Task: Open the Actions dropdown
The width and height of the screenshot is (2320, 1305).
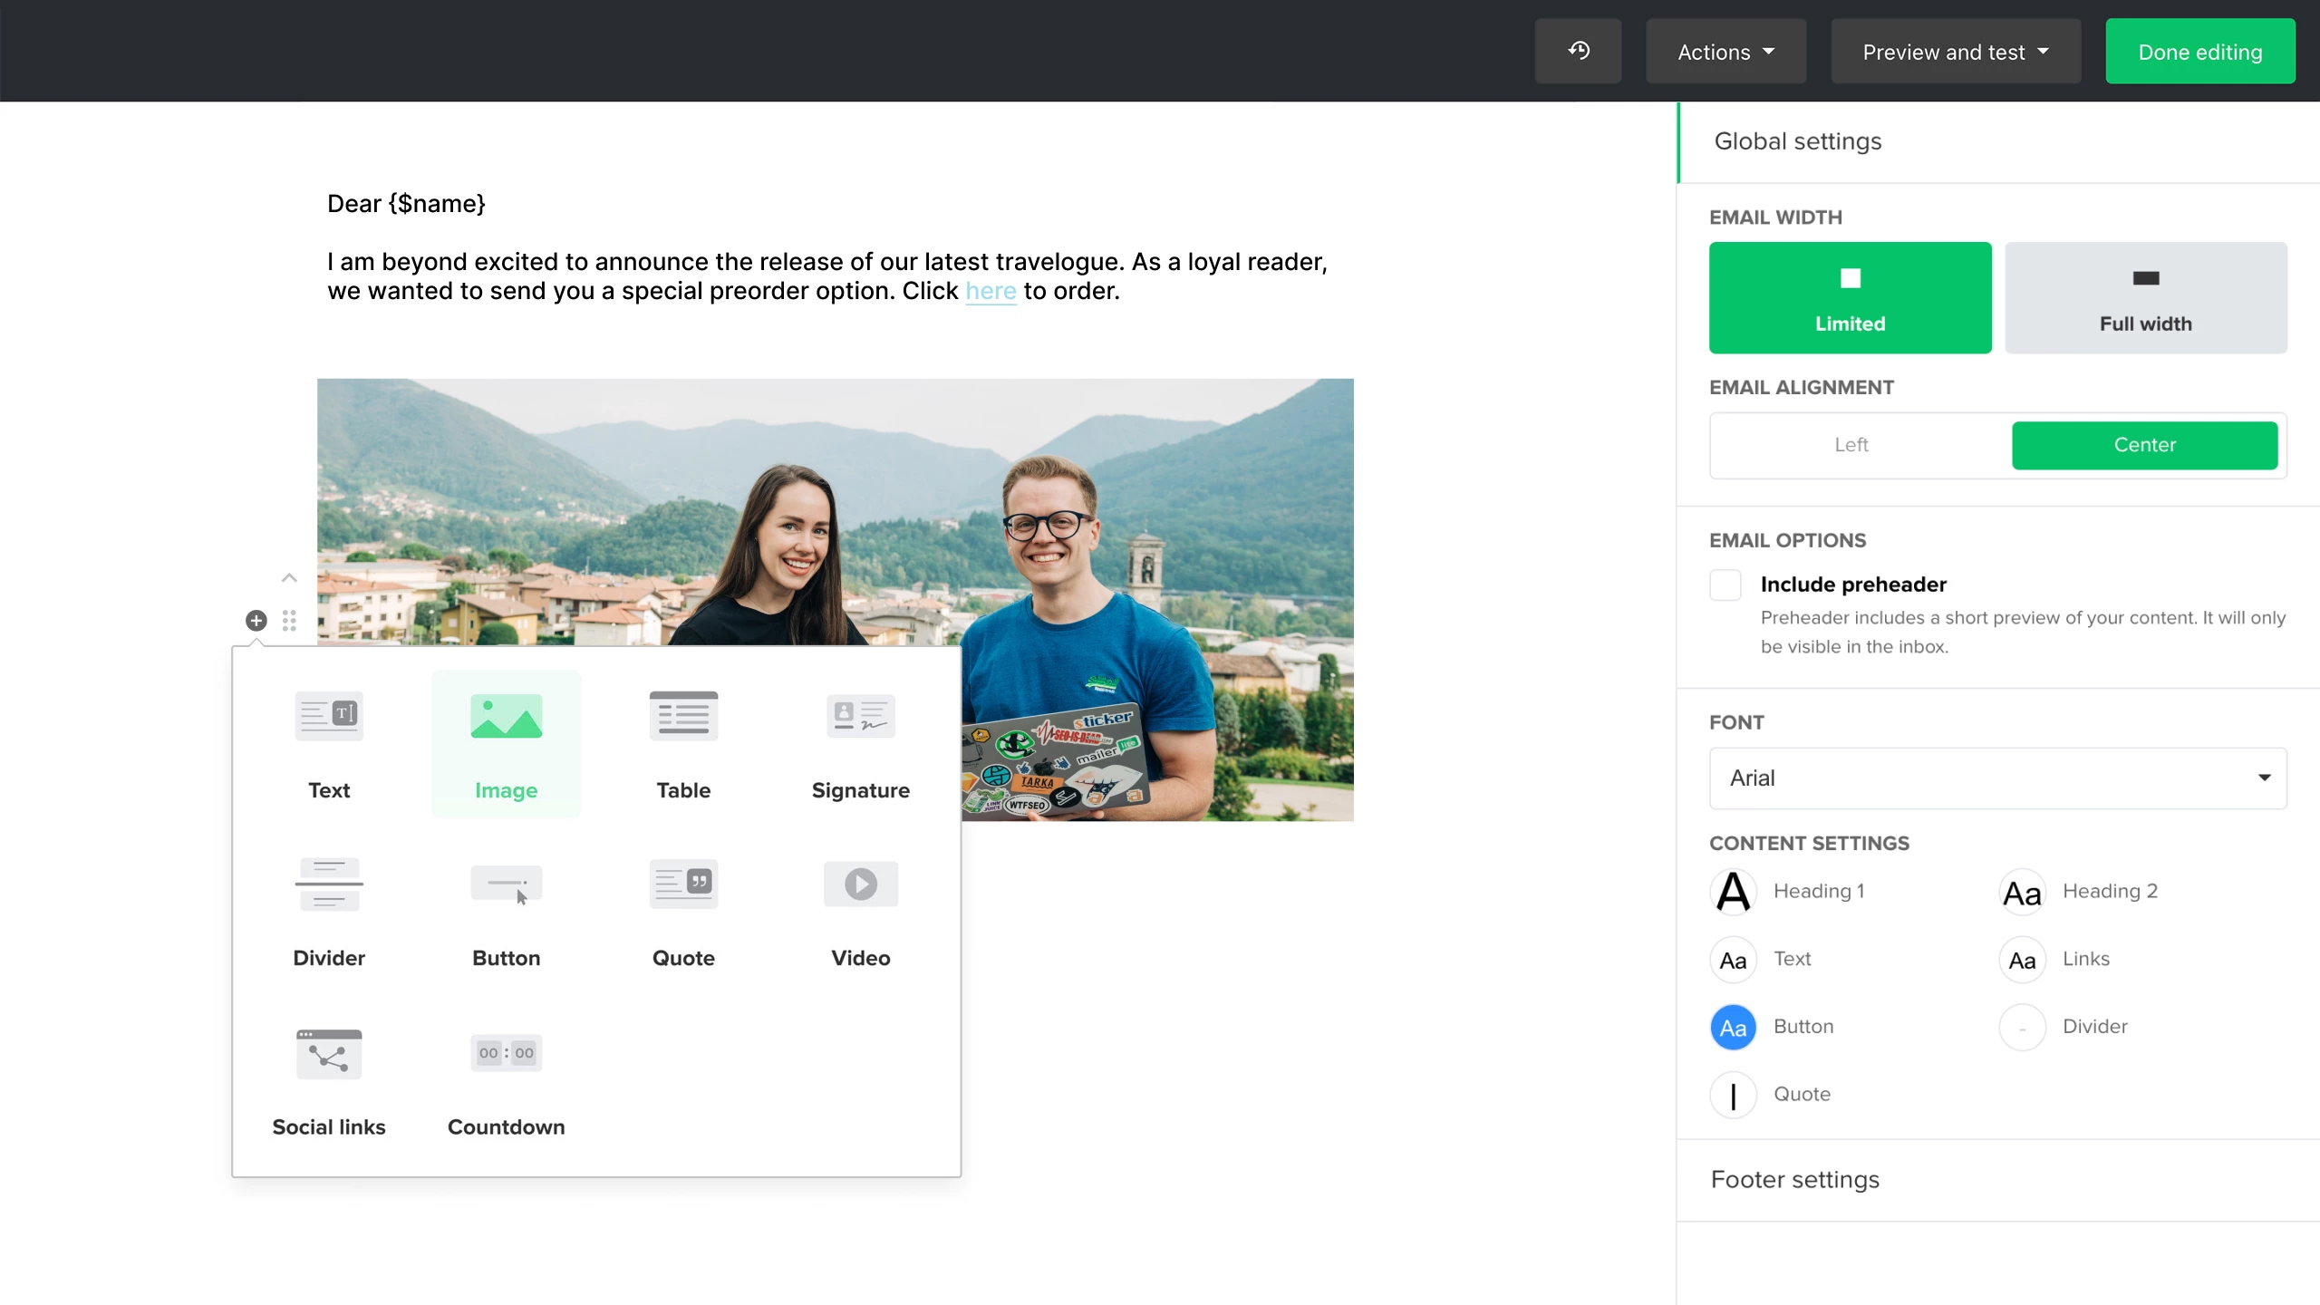Action: point(1725,52)
